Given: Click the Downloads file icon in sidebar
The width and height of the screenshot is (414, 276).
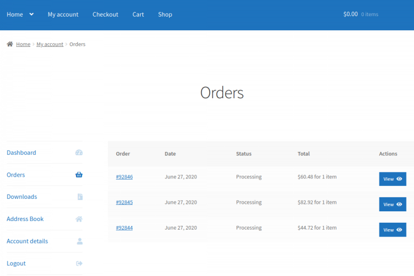Looking at the screenshot, I should click(80, 197).
